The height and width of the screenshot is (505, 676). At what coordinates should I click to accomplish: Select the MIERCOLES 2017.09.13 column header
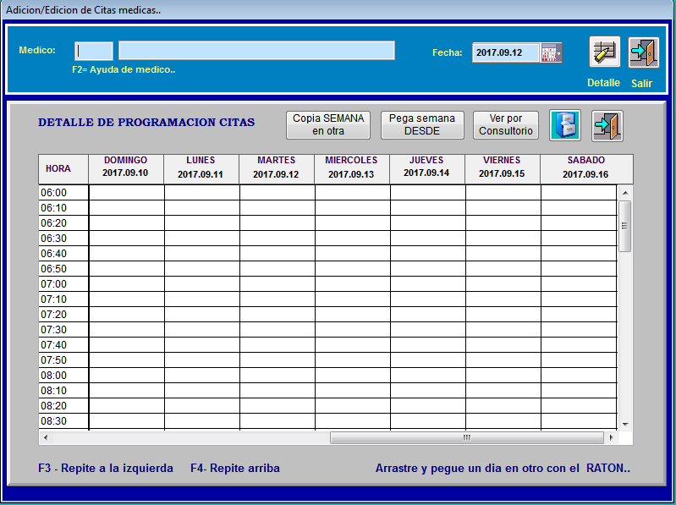tap(351, 169)
